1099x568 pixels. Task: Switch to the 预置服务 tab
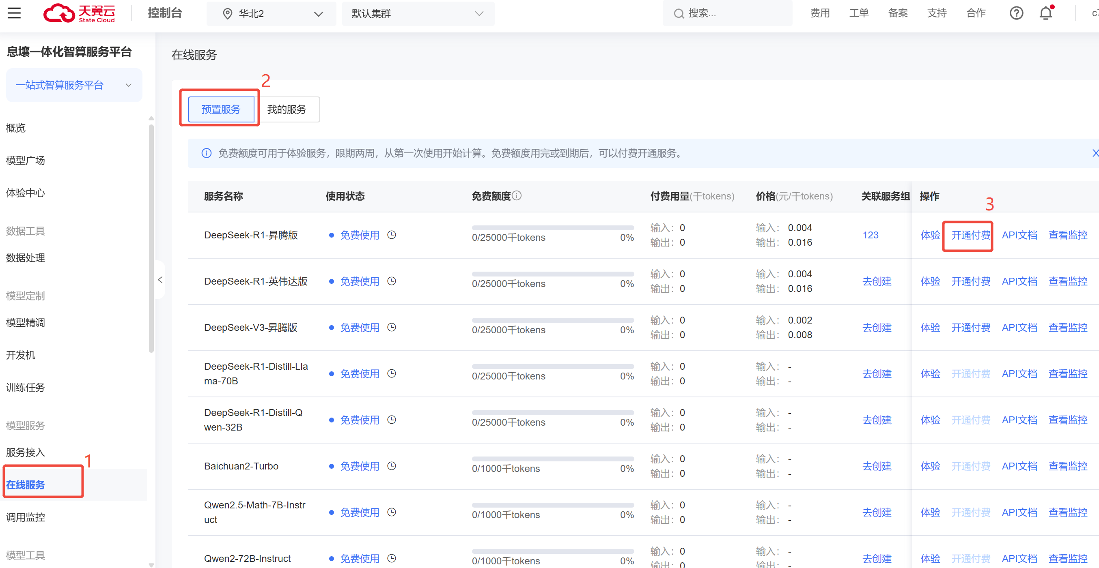coord(221,109)
